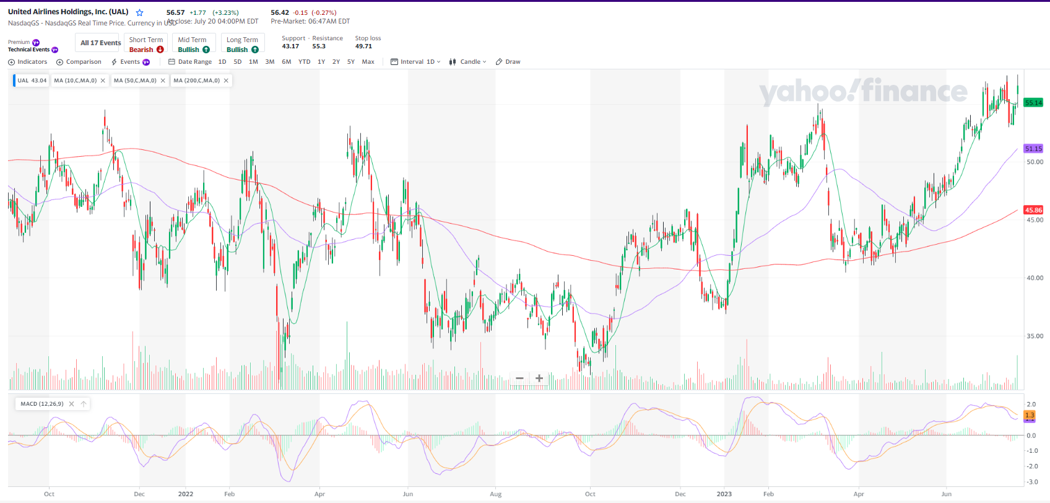Open Events menu with lightning icon
The image size is (1050, 503).
(130, 62)
